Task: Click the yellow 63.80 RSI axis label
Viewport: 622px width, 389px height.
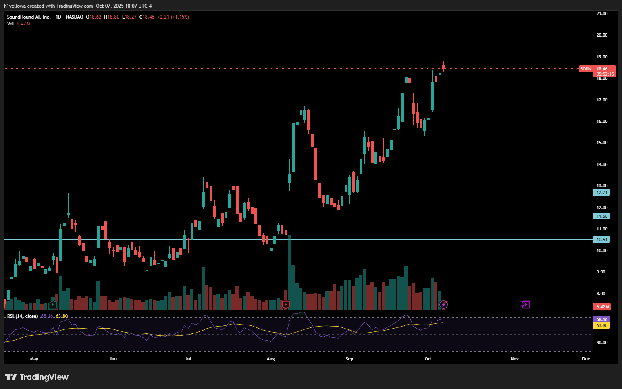Action: (602, 325)
